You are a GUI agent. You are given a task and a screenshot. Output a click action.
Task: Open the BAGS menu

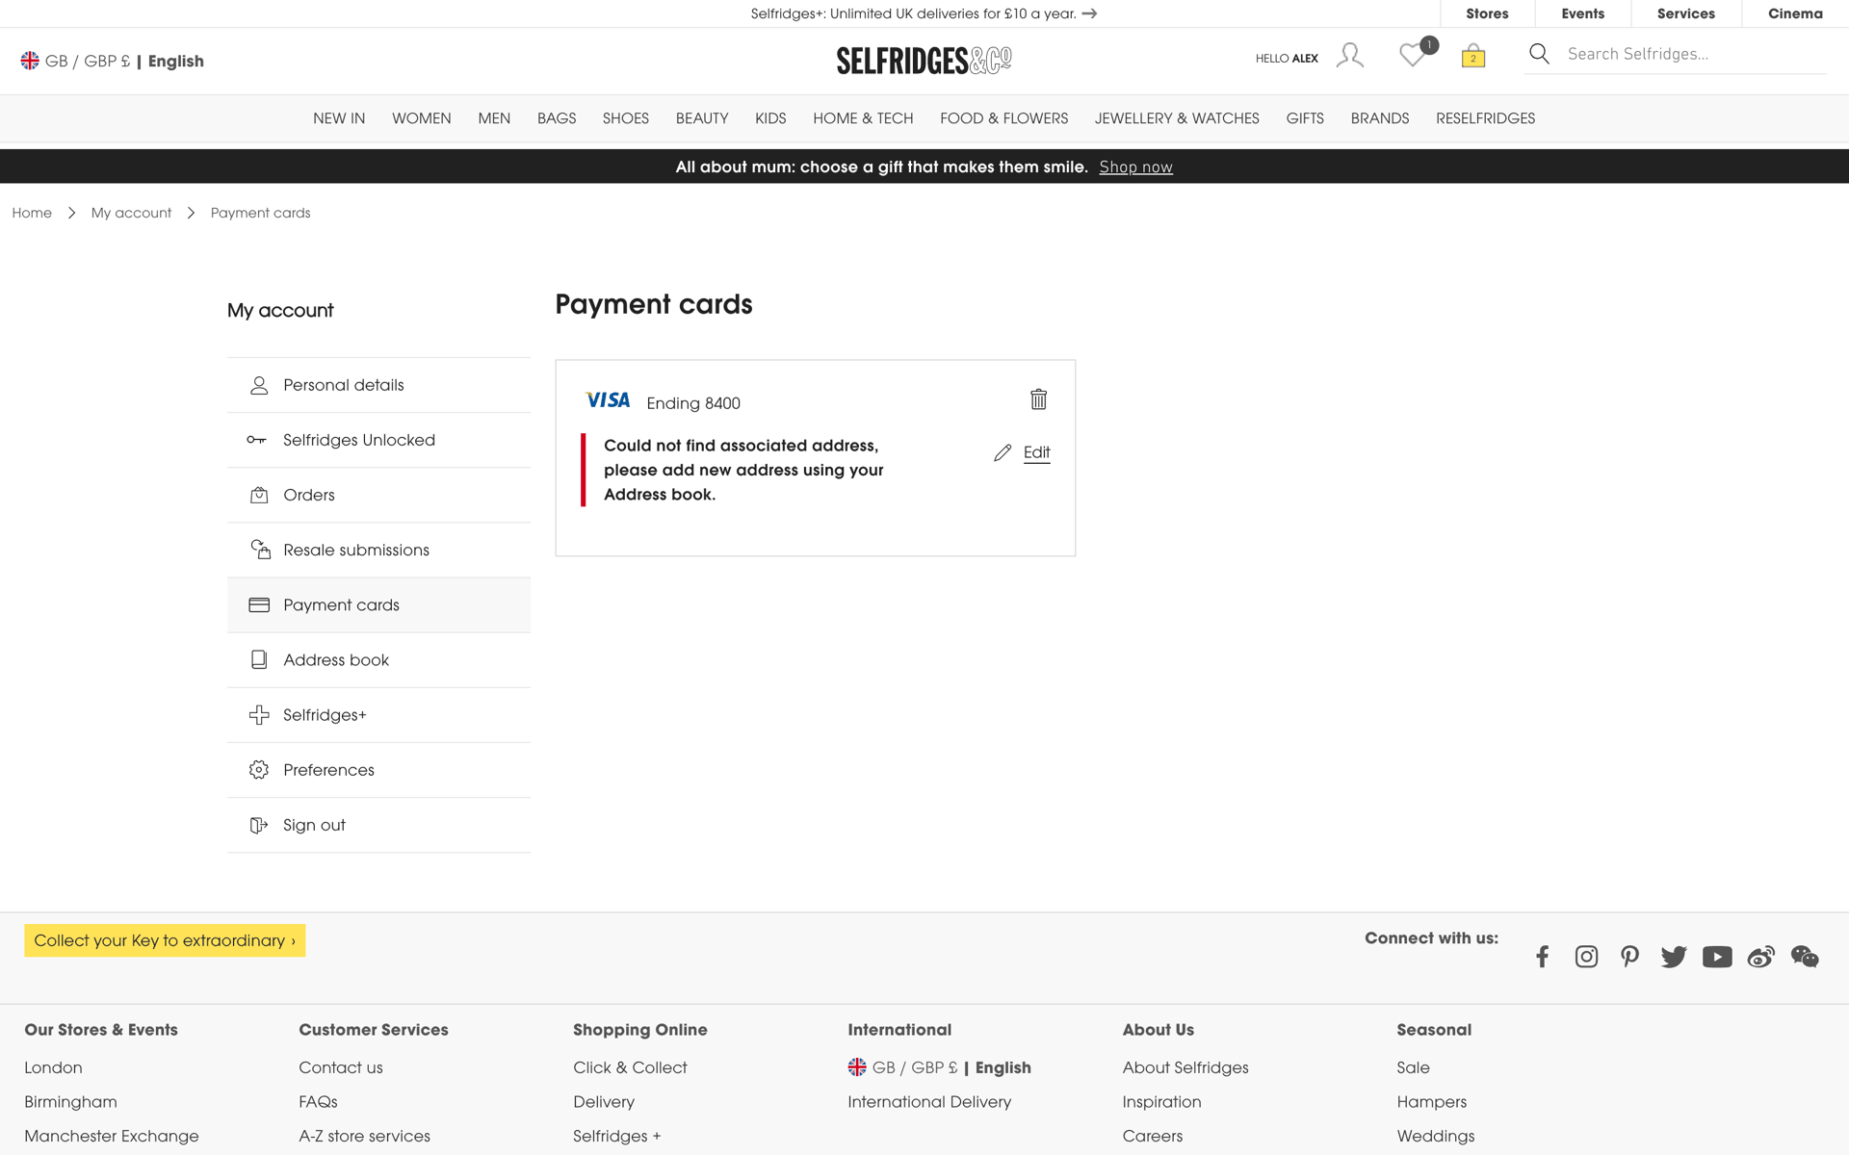557,118
